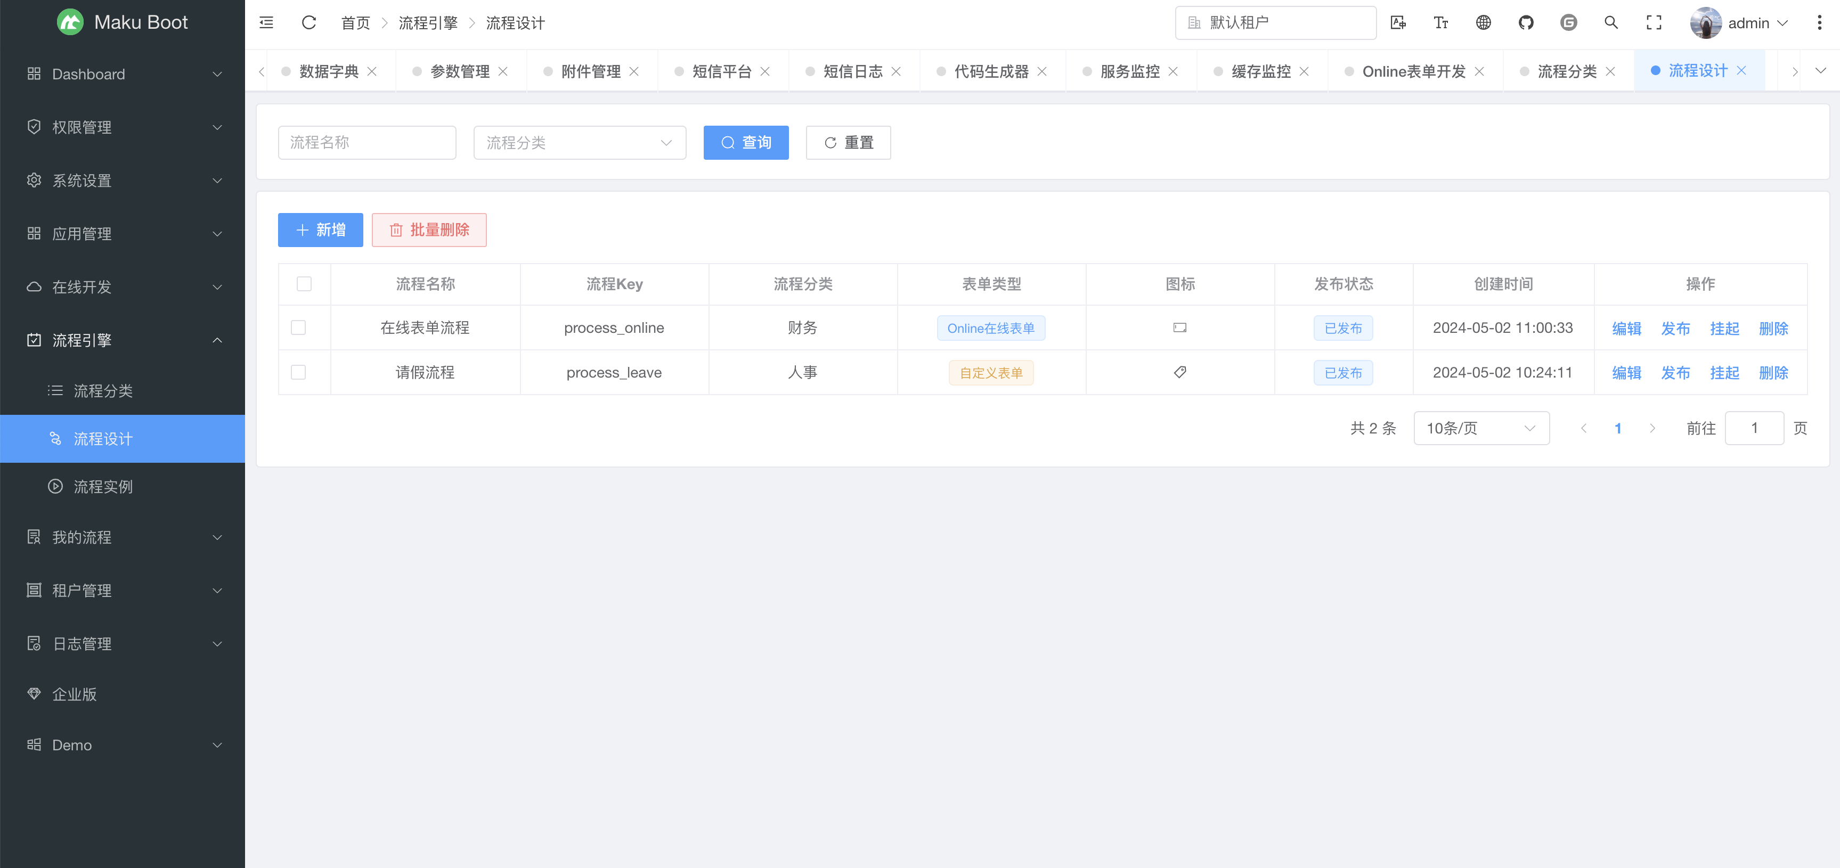Open the GitHub icon link

click(x=1526, y=23)
